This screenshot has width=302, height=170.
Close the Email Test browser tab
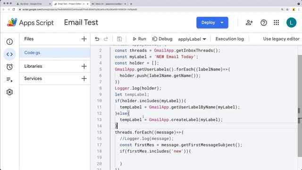click(87, 4)
